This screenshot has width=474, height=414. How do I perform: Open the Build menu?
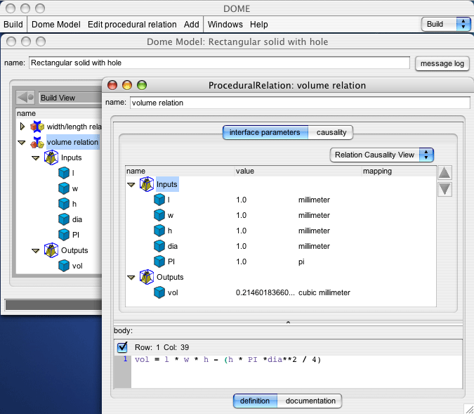13,24
